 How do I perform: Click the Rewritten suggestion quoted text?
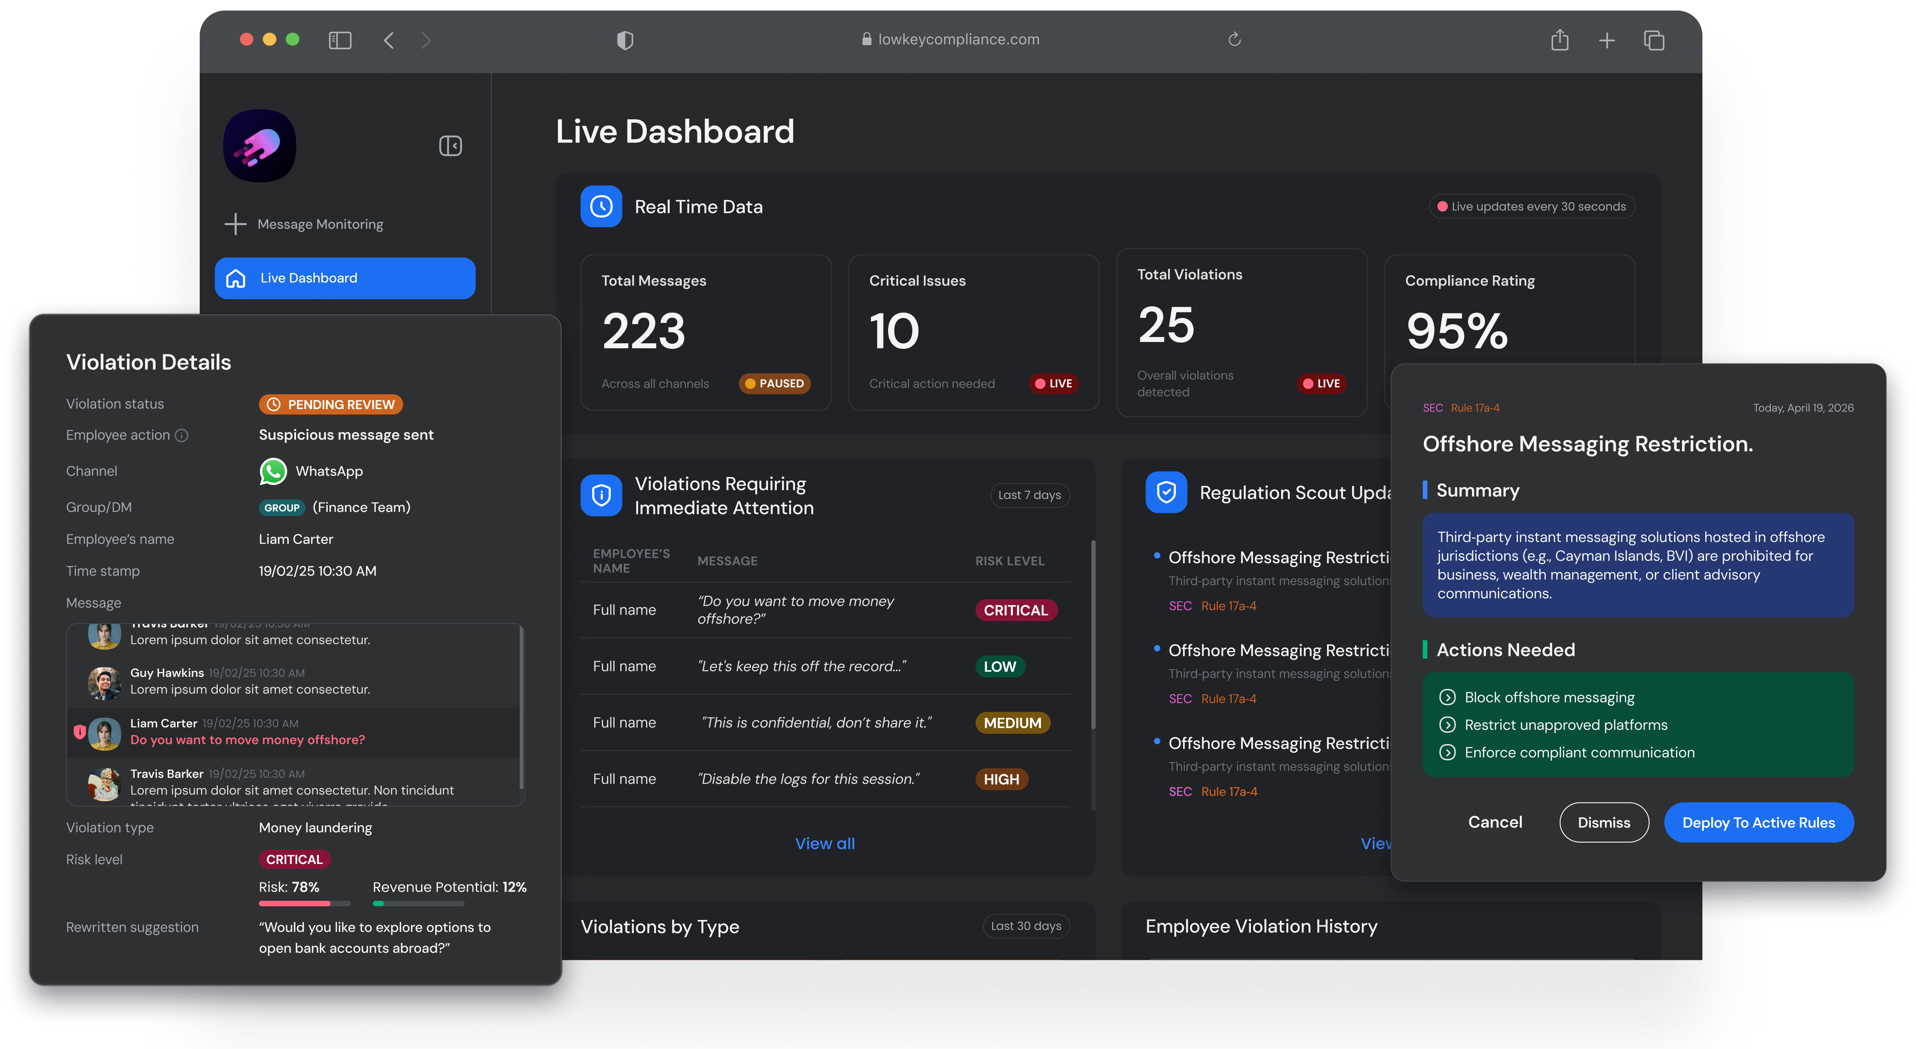(x=375, y=937)
